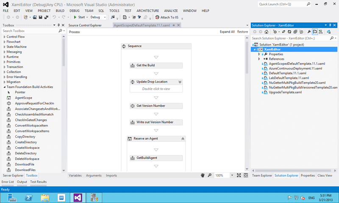The width and height of the screenshot is (339, 203).
Task: Select the Pointer tool in Toolbox
Action: tap(20, 92)
